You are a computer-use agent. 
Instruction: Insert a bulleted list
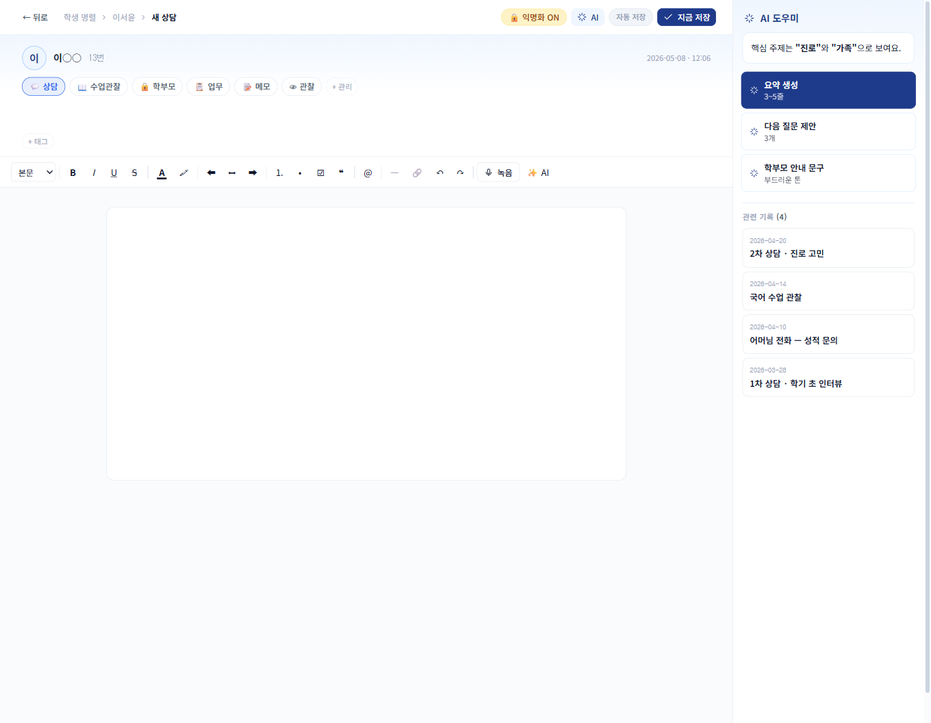point(300,173)
